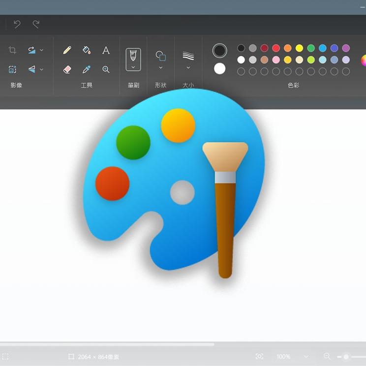Select the Color picker eyedropper
366x366 pixels.
pos(87,69)
